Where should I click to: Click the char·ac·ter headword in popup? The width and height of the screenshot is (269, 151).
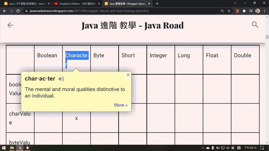pyautogui.click(x=40, y=78)
